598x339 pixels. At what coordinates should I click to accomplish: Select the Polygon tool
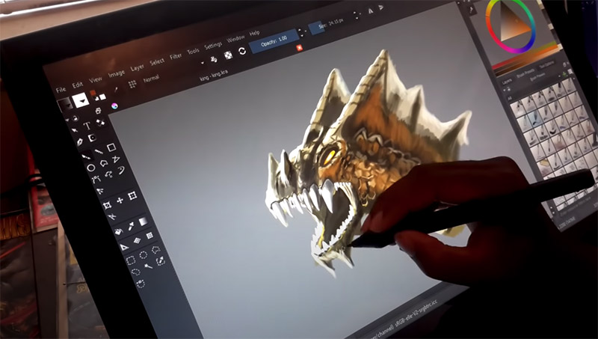[x=104, y=163]
